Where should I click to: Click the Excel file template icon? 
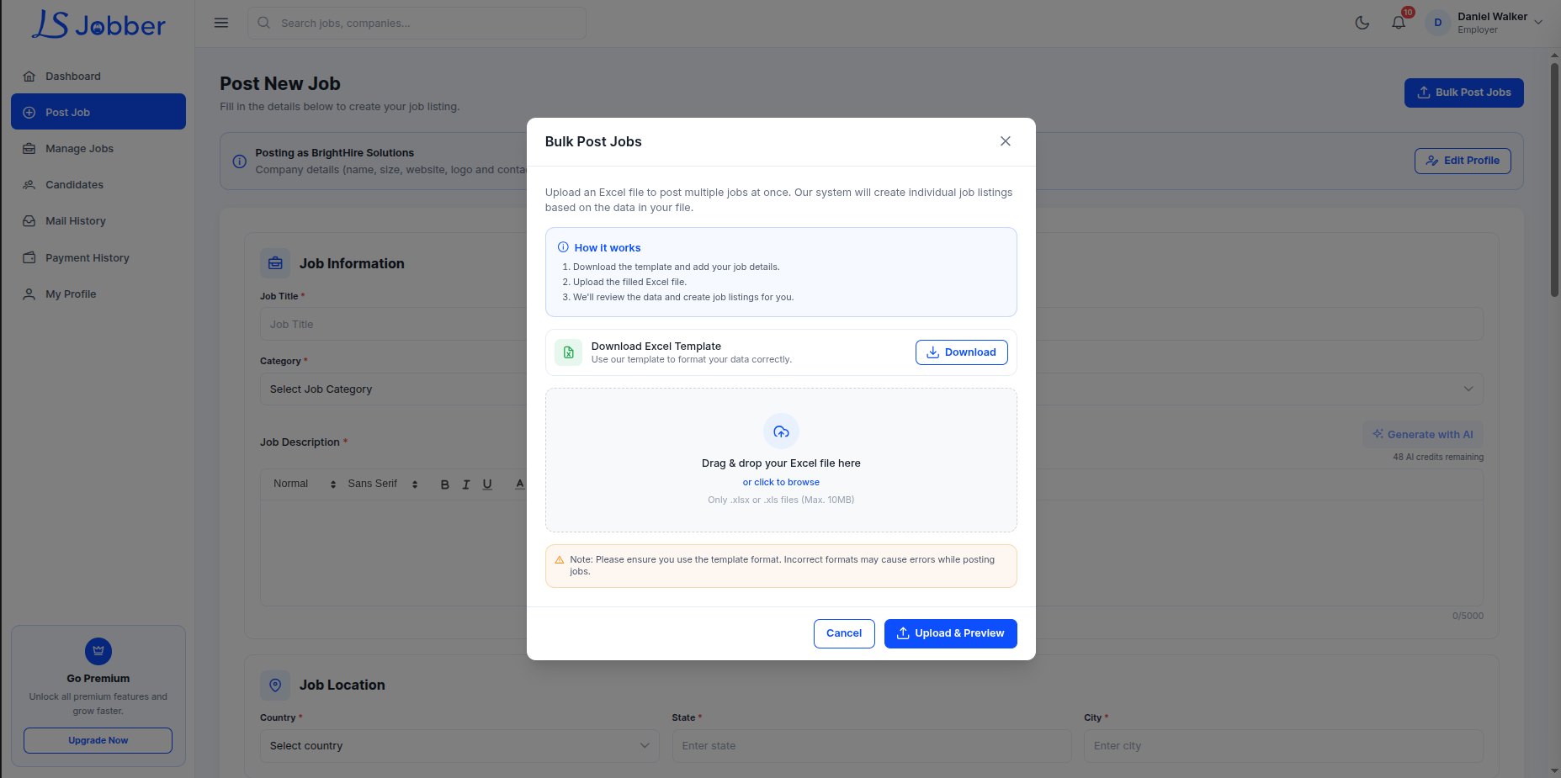coord(568,352)
